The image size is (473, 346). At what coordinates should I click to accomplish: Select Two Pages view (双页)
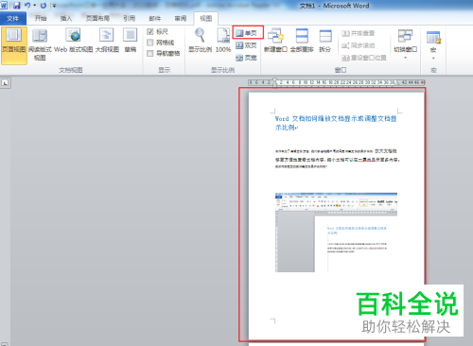click(246, 45)
